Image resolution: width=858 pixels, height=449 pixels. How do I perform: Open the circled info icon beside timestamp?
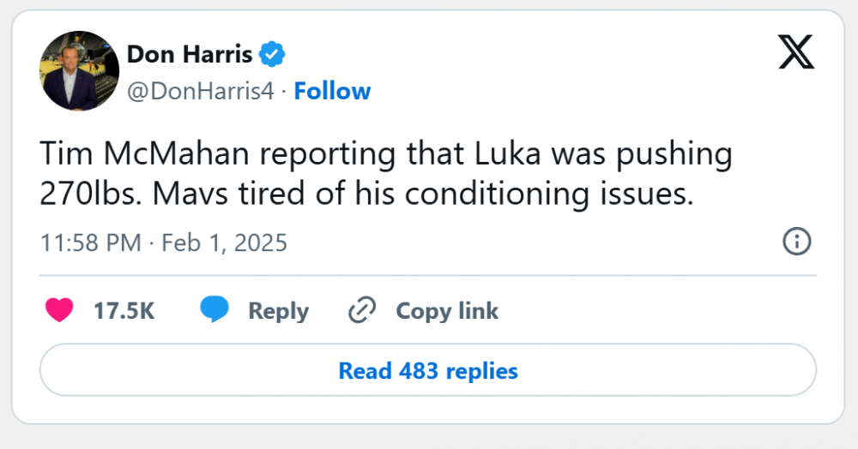(x=797, y=242)
